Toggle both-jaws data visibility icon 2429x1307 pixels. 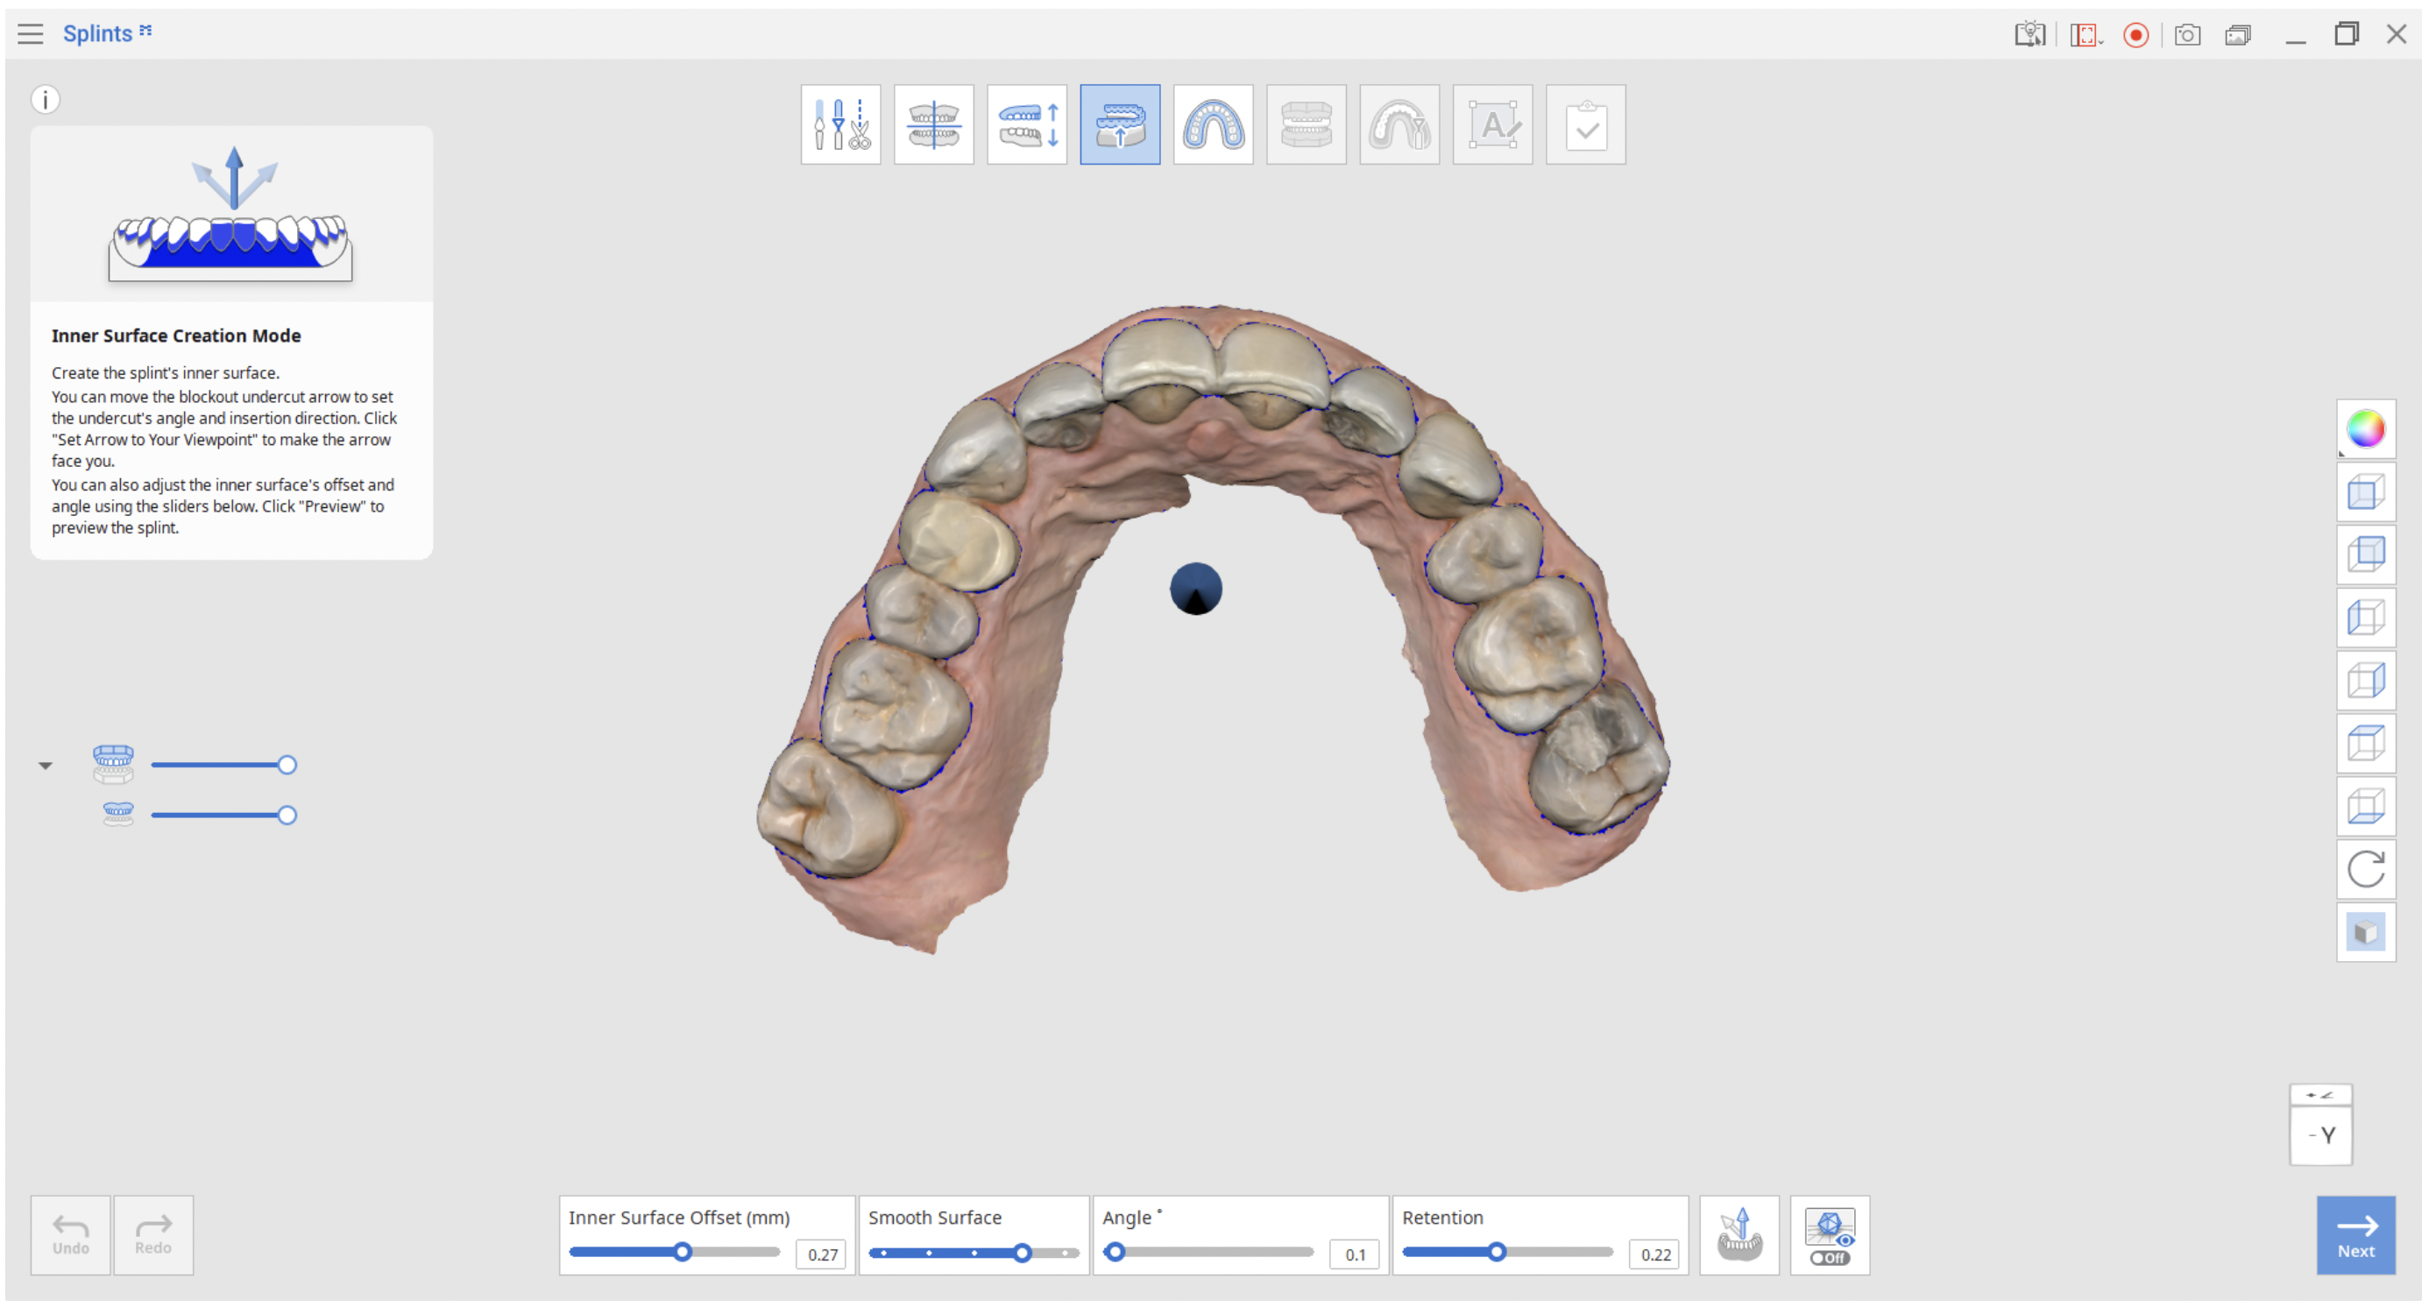(113, 764)
